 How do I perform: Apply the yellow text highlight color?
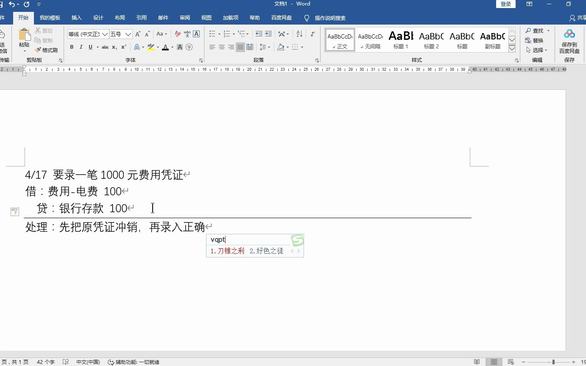tap(151, 47)
